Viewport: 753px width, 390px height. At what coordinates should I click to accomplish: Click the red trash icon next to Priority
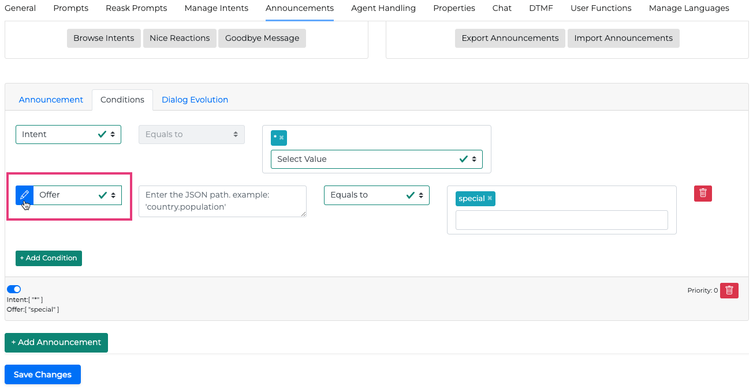tap(729, 290)
